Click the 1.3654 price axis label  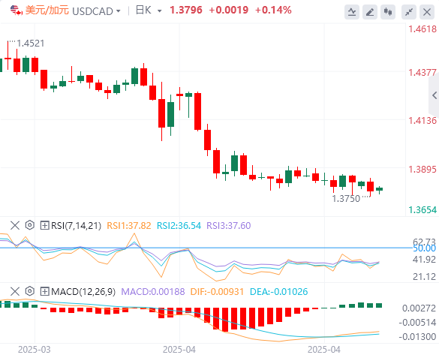pyautogui.click(x=422, y=209)
